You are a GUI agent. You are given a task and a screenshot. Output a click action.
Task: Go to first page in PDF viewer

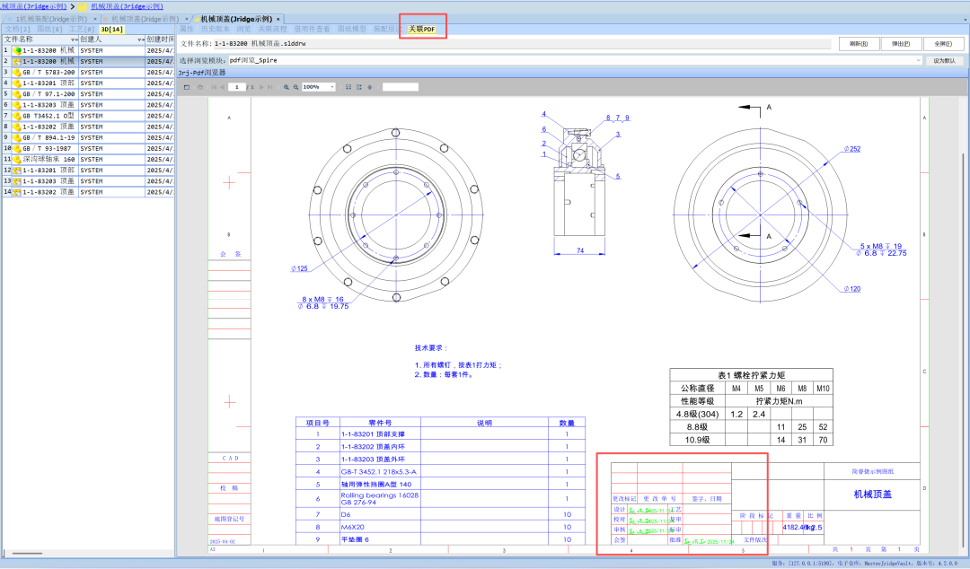click(x=214, y=87)
